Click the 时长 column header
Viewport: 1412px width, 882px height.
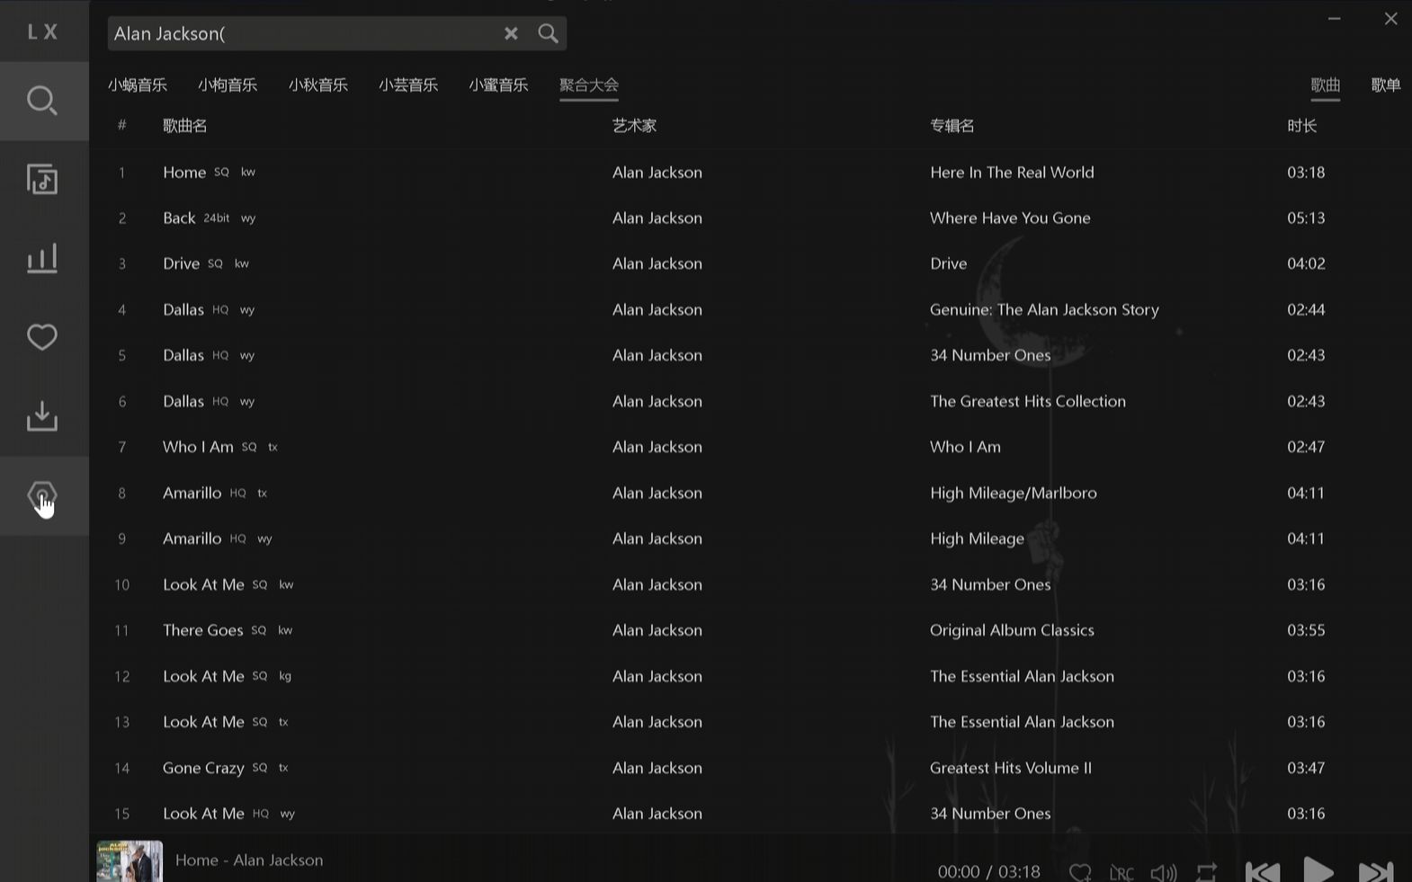(x=1301, y=126)
